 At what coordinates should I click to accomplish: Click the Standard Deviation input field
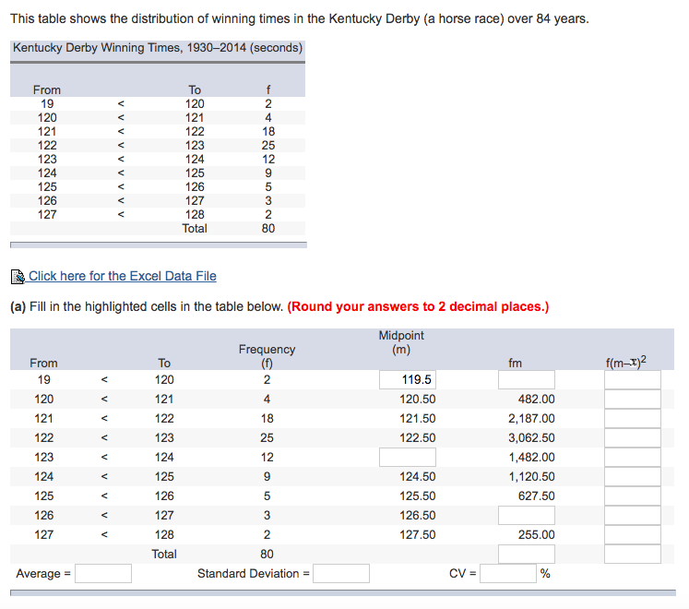[x=341, y=573]
